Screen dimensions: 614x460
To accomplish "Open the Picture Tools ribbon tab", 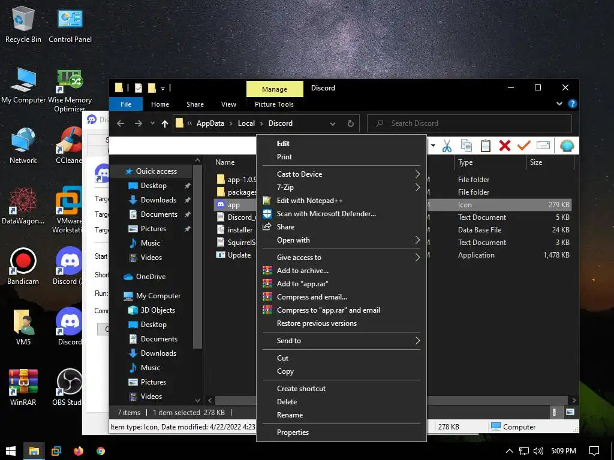I will point(274,104).
